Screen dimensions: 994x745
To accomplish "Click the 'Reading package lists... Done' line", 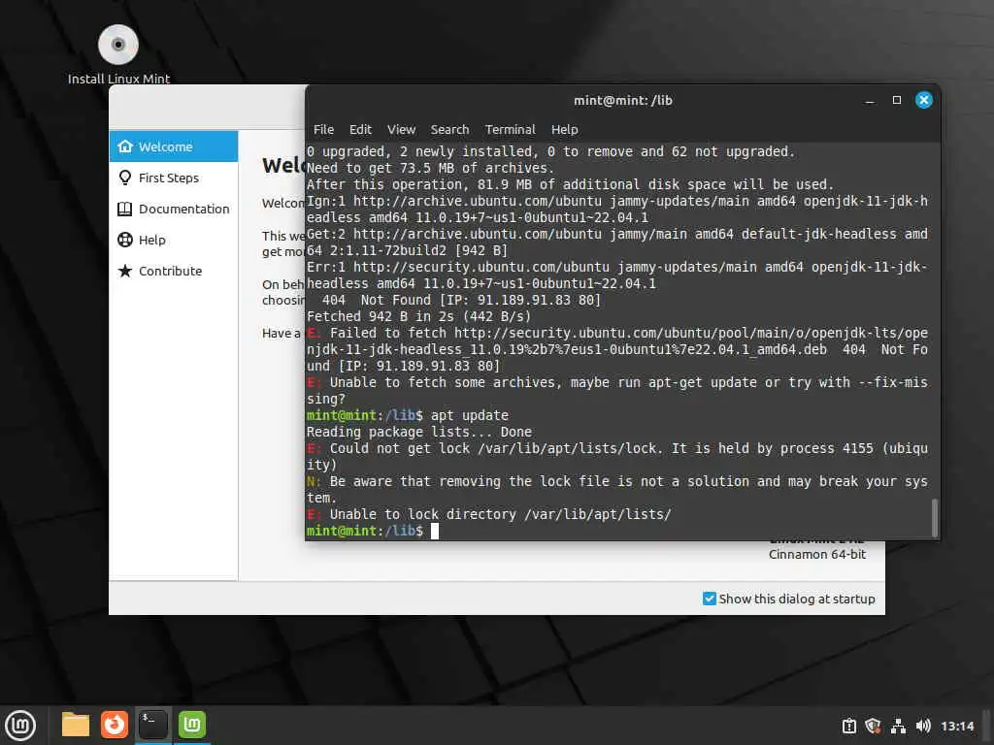I will (419, 432).
